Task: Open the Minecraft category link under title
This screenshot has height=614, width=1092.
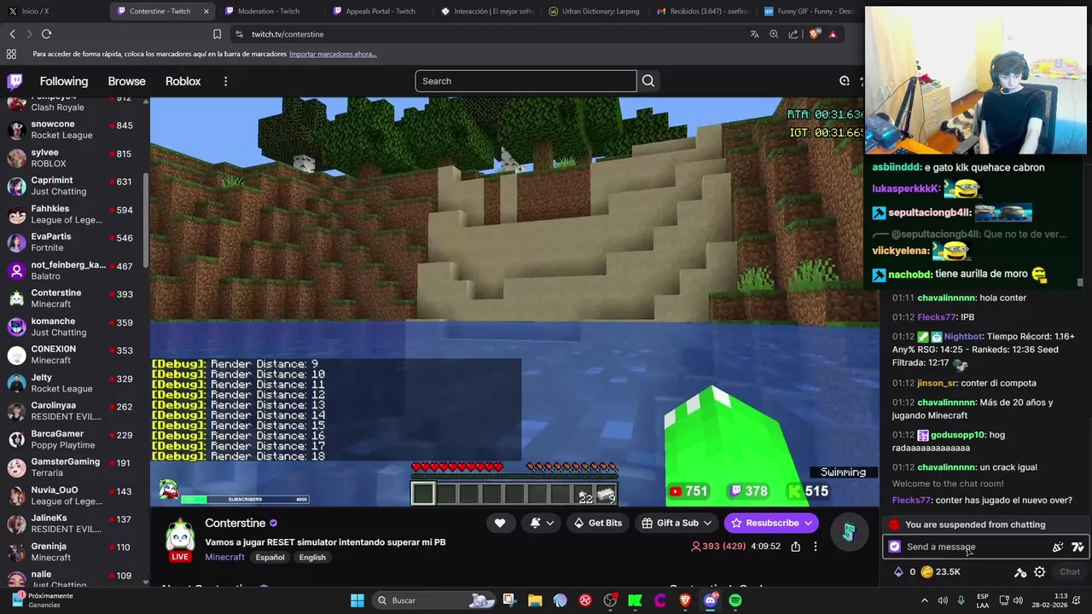Action: 224,557
